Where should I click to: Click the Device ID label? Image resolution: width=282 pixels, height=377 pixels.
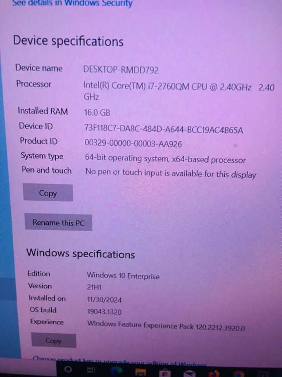(x=36, y=126)
